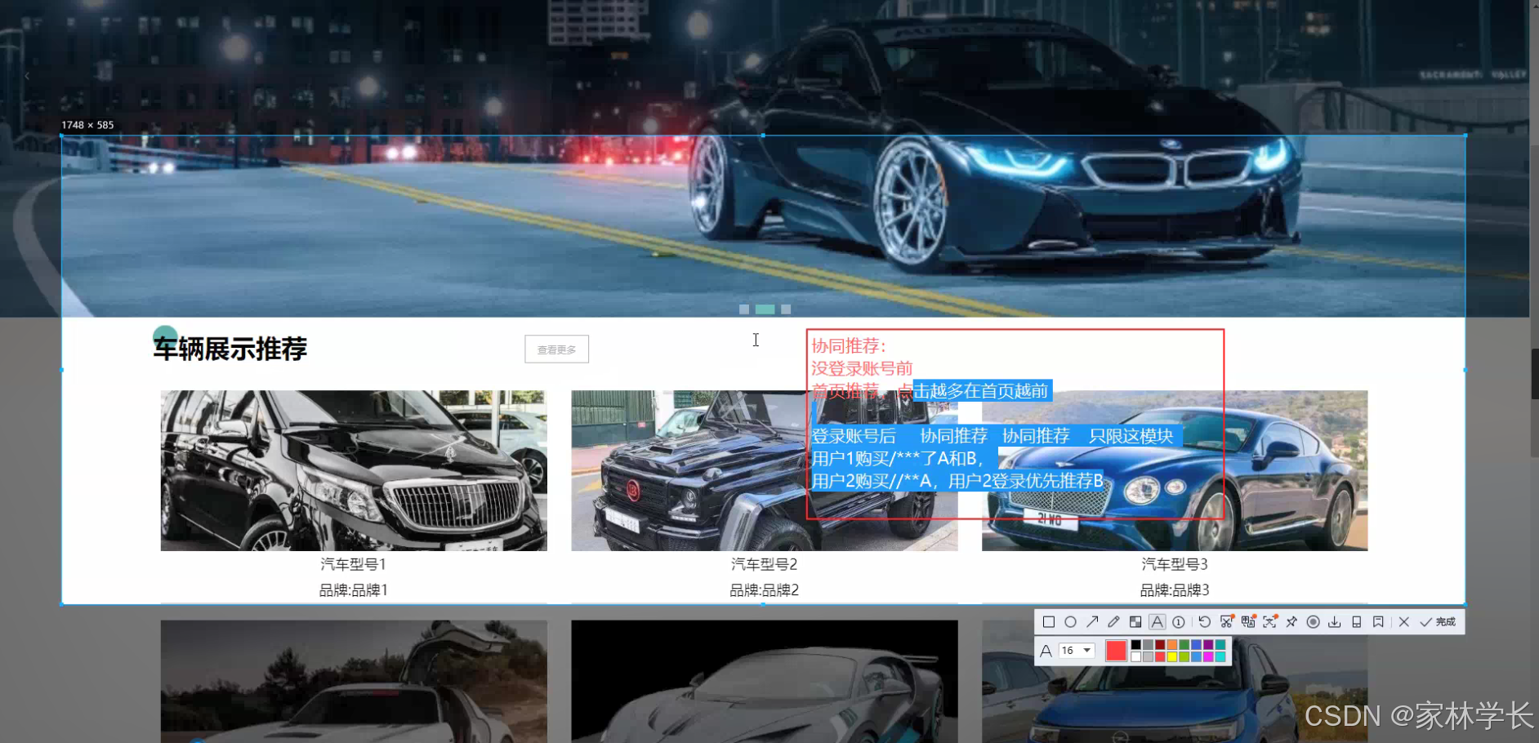Start screen recording with the record icon
The width and height of the screenshot is (1539, 743).
[1313, 622]
